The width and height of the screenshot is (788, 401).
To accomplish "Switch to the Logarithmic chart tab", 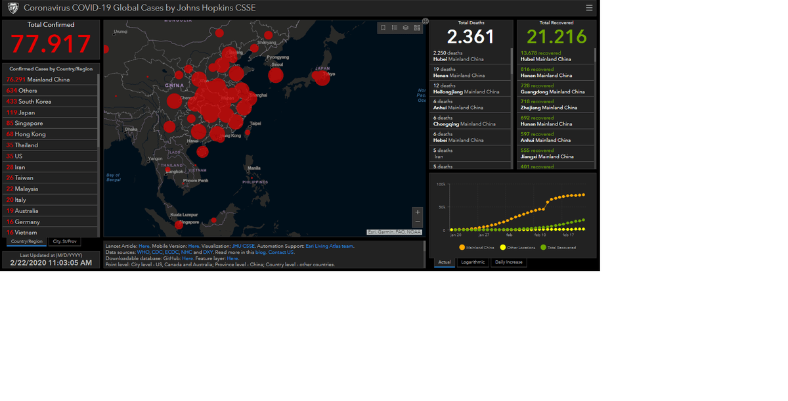I will click(x=473, y=262).
